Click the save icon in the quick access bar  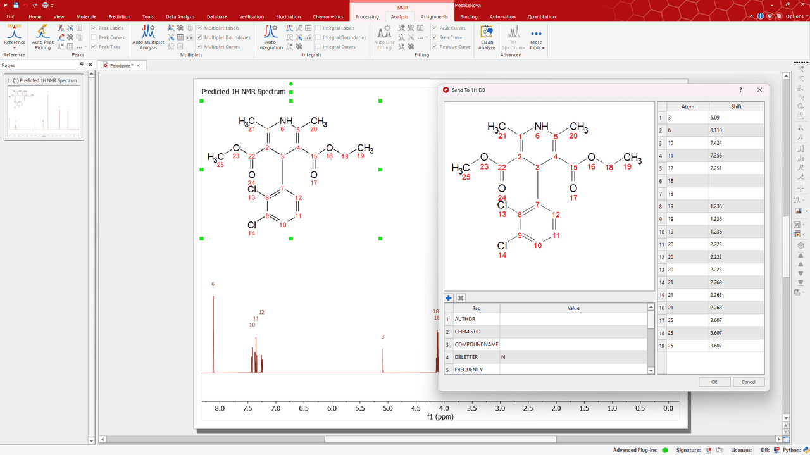[x=15, y=5]
